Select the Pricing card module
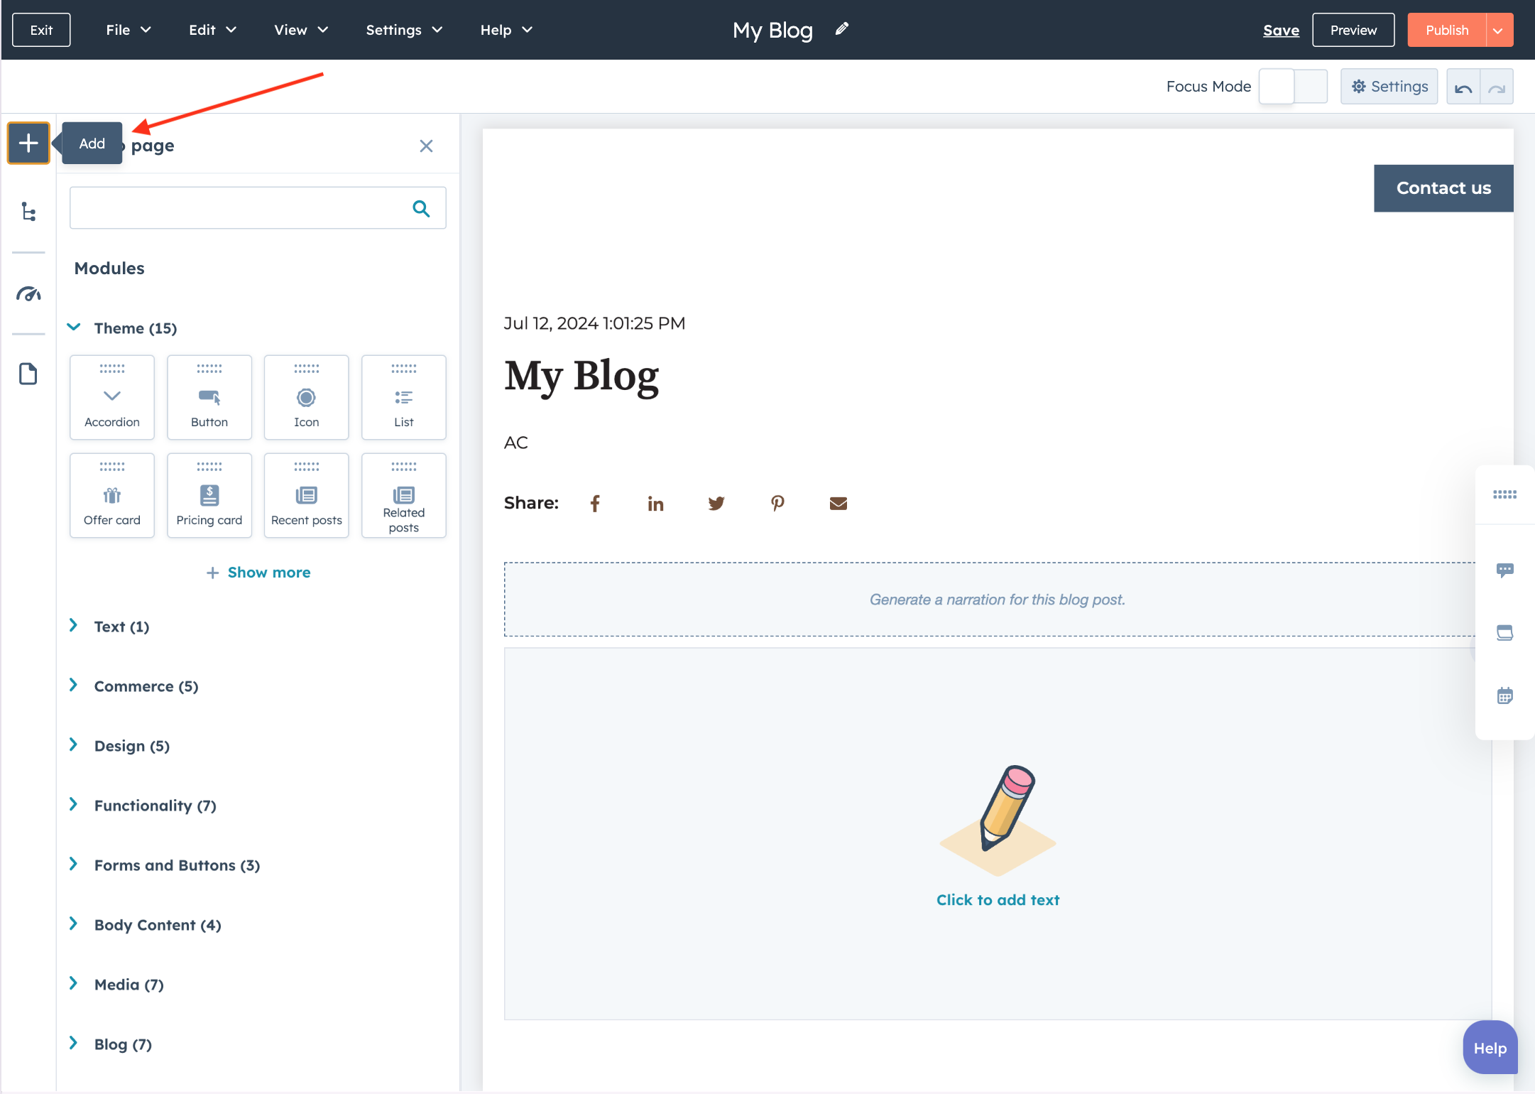This screenshot has width=1535, height=1094. (209, 495)
